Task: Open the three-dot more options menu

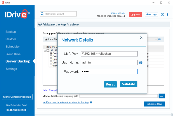Action: pyautogui.click(x=167, y=14)
